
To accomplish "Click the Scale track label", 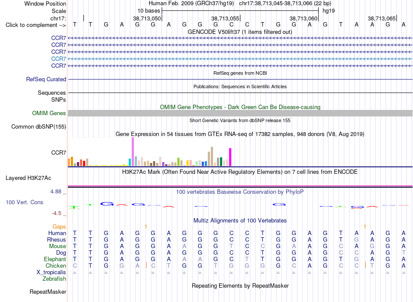I will 59,11.
